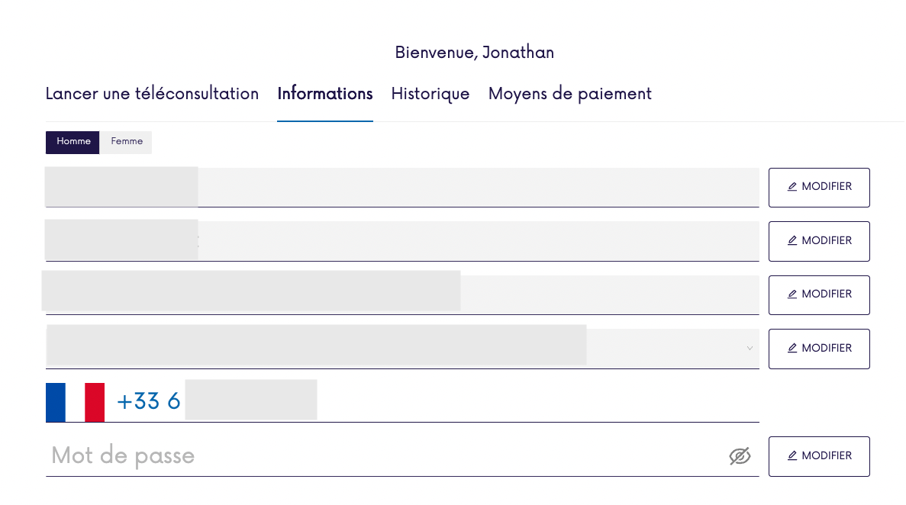
Task: Click the French flag country selector
Action: click(x=75, y=402)
